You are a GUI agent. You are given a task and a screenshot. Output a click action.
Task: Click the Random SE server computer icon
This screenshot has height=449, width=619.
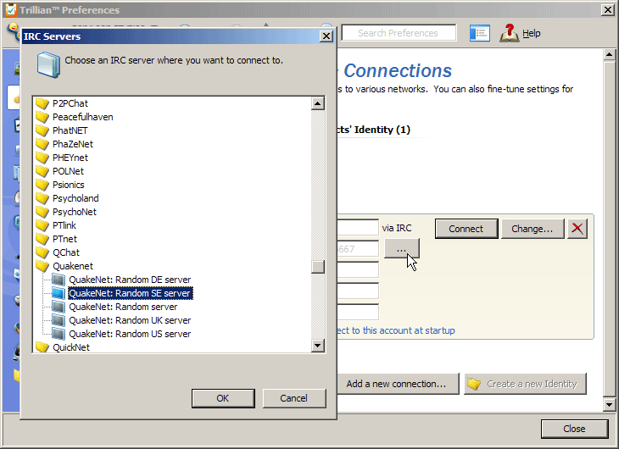pyautogui.click(x=59, y=293)
